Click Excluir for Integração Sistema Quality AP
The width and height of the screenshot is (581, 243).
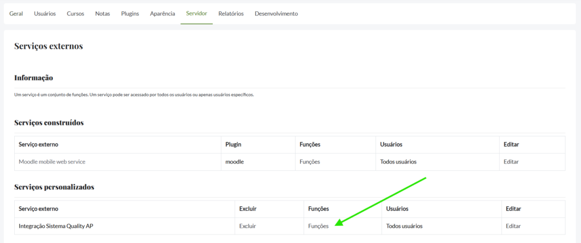[247, 226]
